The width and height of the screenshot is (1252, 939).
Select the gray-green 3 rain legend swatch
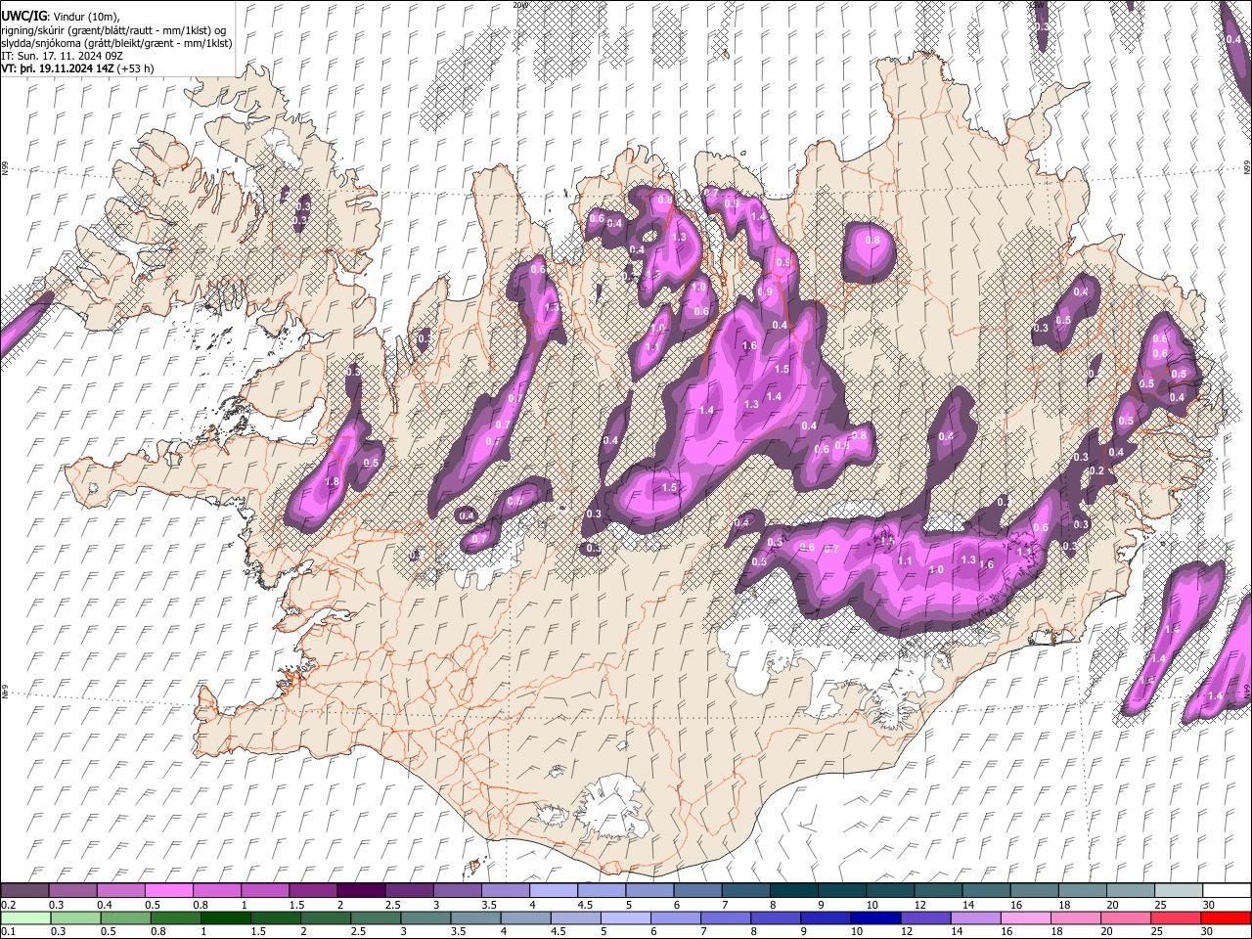(426, 917)
